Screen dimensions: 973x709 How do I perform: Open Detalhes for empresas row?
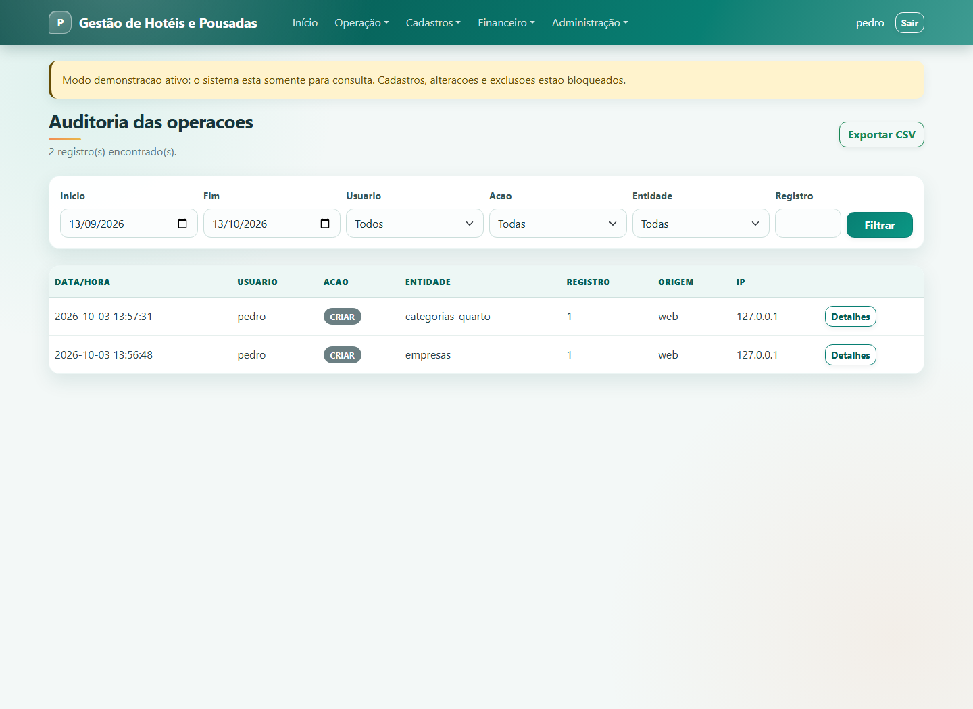point(850,355)
